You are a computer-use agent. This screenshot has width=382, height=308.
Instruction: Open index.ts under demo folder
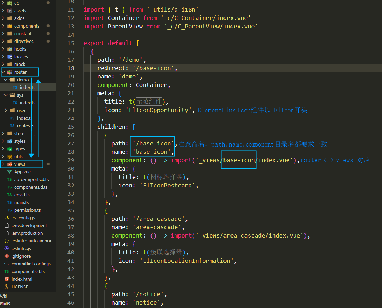28,87
